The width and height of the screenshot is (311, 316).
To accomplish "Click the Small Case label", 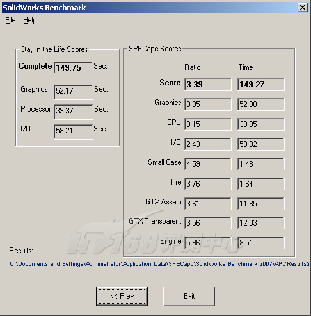I will pos(164,162).
